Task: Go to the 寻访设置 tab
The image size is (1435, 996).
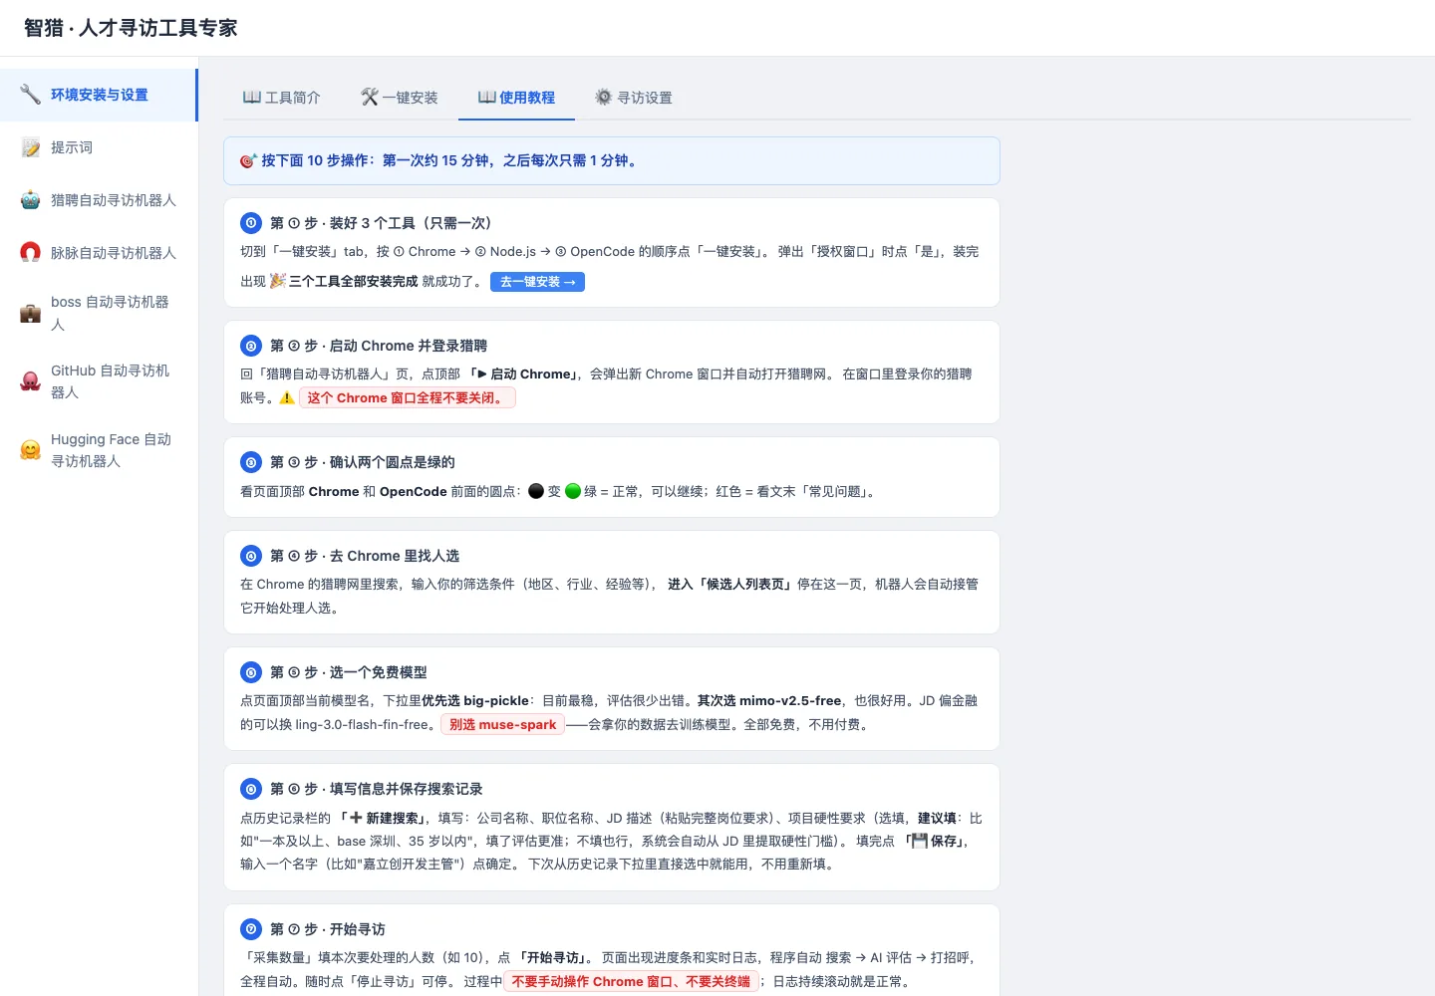Action: tap(634, 98)
